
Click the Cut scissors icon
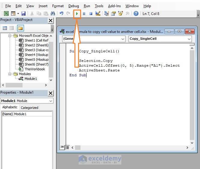(32, 13)
